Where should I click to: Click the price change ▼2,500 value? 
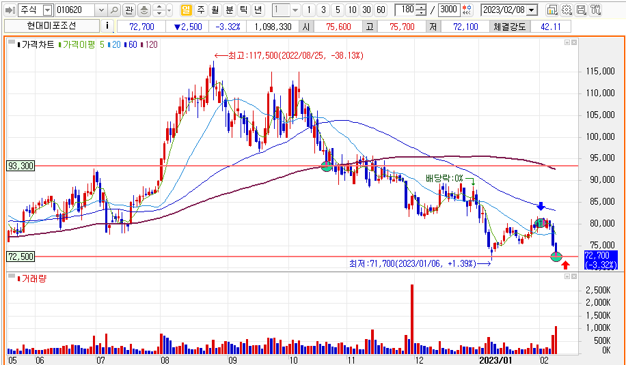pyautogui.click(x=188, y=27)
